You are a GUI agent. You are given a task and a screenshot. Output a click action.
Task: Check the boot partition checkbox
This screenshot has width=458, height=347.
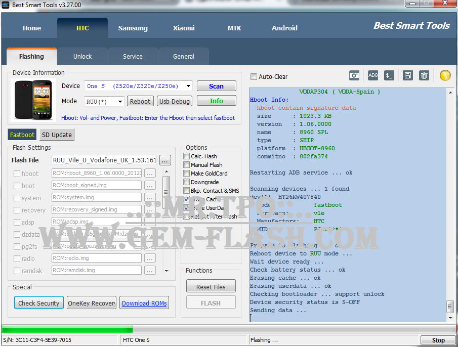17,186
